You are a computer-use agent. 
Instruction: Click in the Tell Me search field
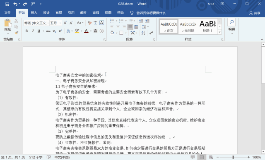click(151, 13)
